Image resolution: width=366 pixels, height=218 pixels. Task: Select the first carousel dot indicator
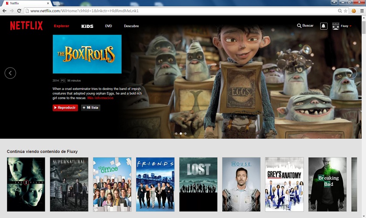[x=176, y=133]
